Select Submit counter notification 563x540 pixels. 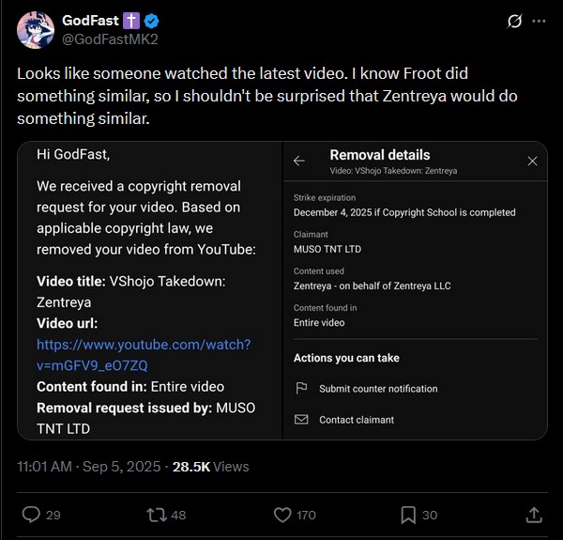click(x=378, y=388)
